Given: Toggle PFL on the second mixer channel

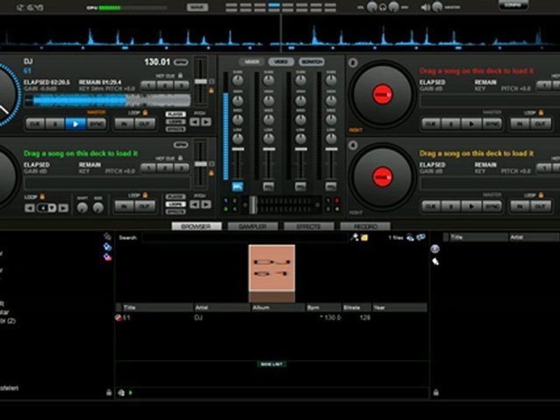Looking at the screenshot, I should click(268, 187).
